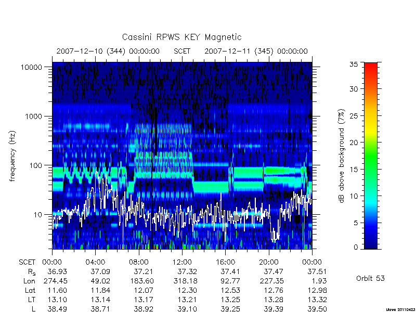Click the 'Lat' row label
Image resolution: width=416 pixels, height=312 pixels.
point(30,290)
